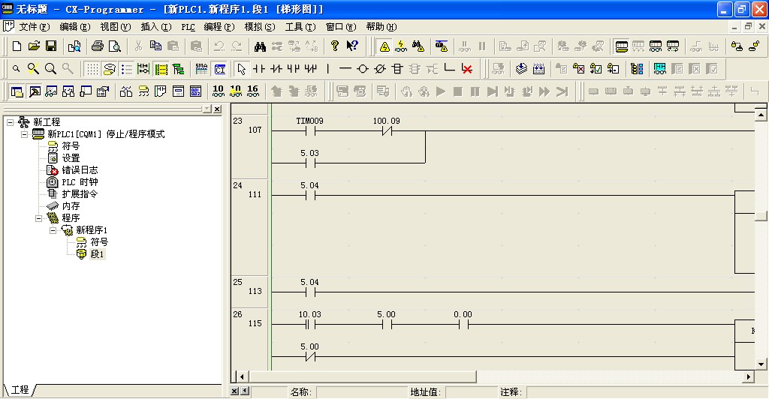This screenshot has width=769, height=399.
Task: Select the New Coil tool
Action: click(363, 69)
